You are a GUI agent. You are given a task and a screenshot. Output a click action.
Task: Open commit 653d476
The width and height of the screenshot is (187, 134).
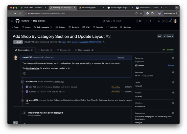pos(128,92)
